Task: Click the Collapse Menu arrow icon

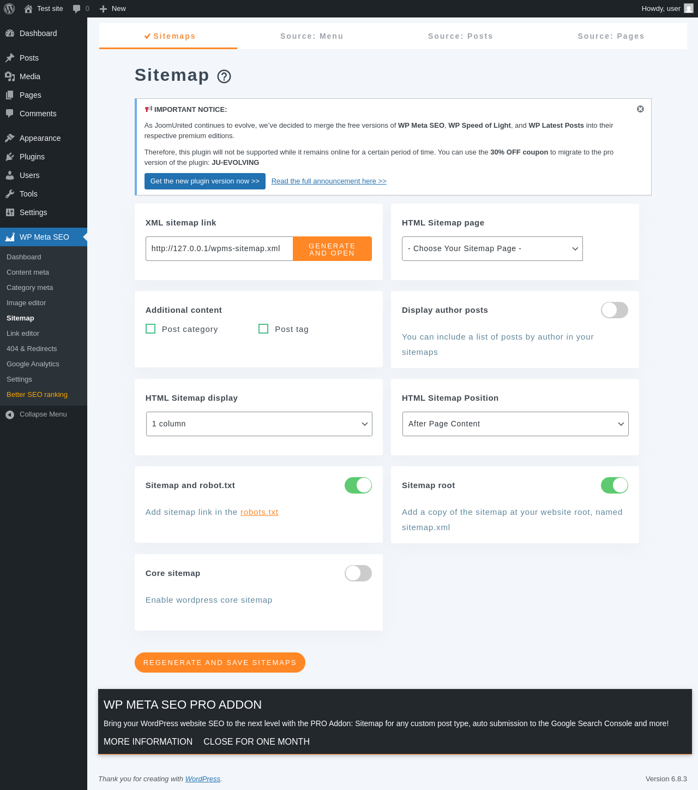Action: pos(10,414)
